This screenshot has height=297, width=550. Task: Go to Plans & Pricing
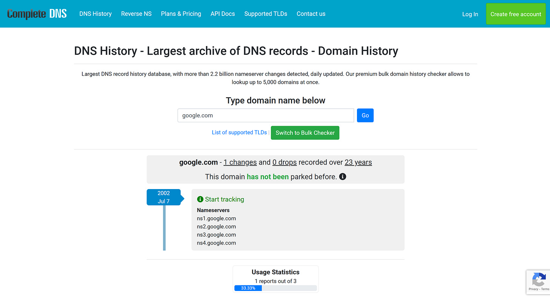point(181,14)
